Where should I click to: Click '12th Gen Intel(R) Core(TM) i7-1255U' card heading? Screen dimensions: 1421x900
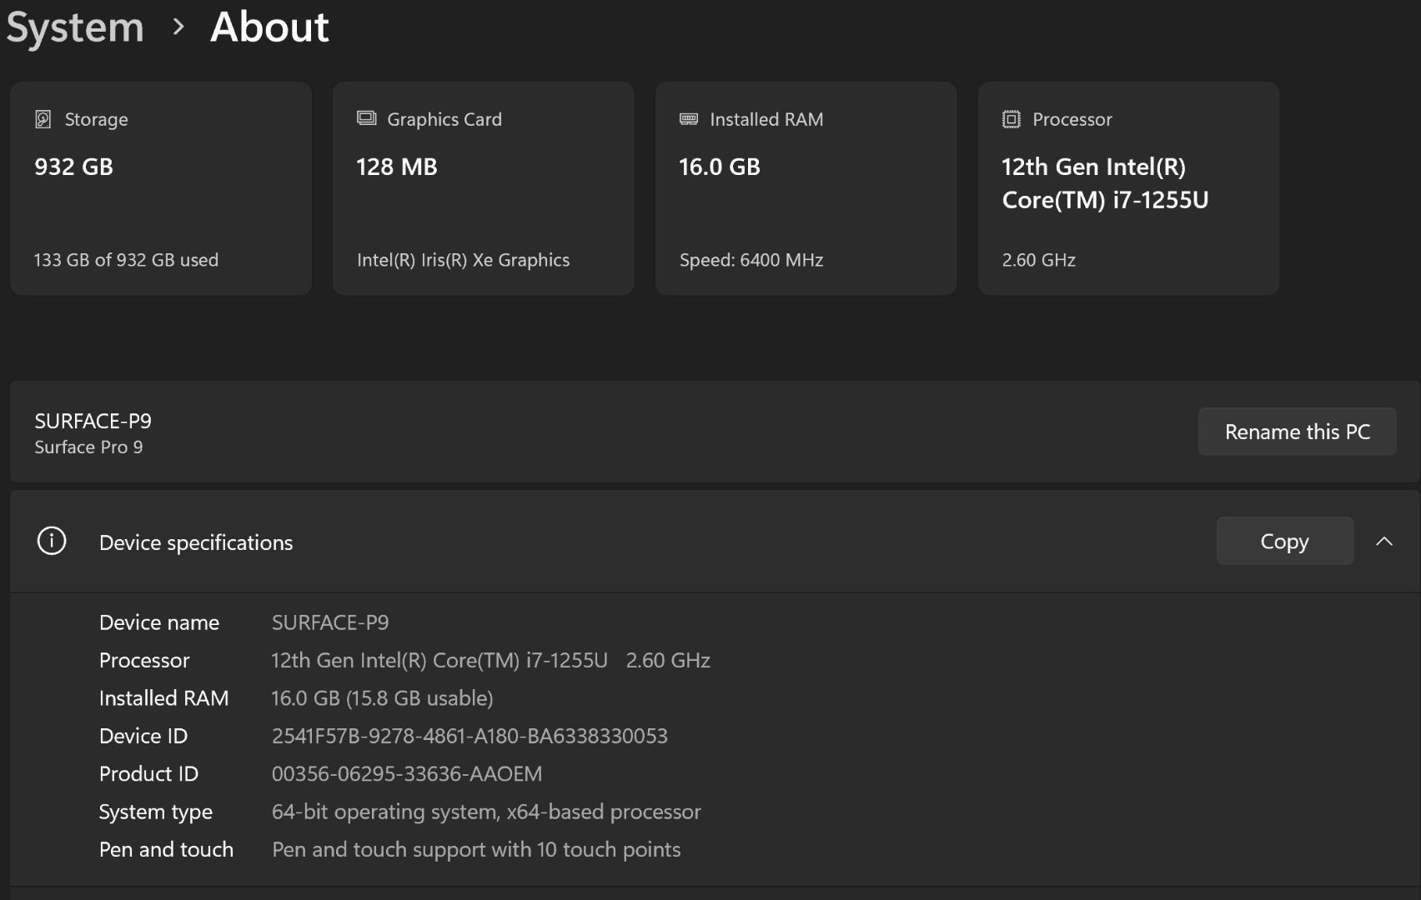tap(1105, 183)
